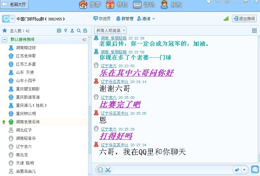Click the location pin icon above member list

pyautogui.click(x=66, y=31)
